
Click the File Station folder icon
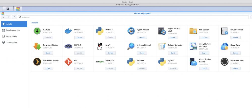(193, 31)
